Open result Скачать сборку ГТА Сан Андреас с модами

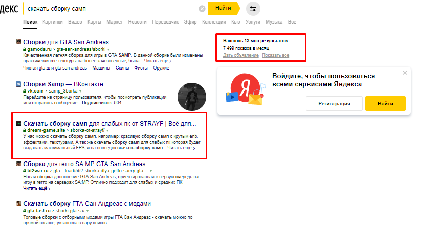click(x=87, y=204)
